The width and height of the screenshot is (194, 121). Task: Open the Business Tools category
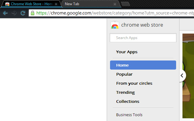(129, 115)
